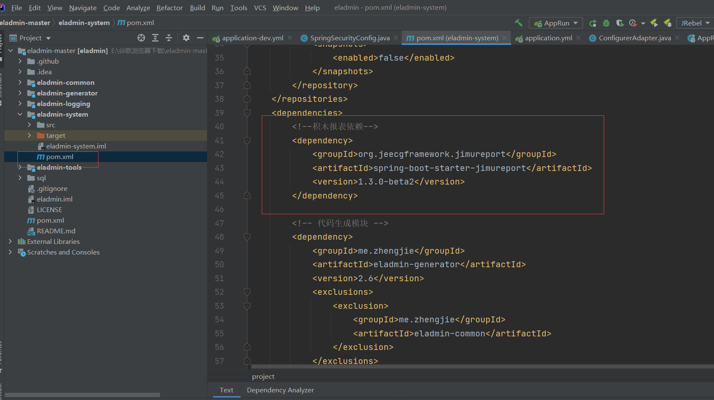Open Project panel settings gear
The height and width of the screenshot is (400, 714).
[x=186, y=38]
